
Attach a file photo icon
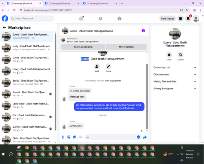point(69,137)
